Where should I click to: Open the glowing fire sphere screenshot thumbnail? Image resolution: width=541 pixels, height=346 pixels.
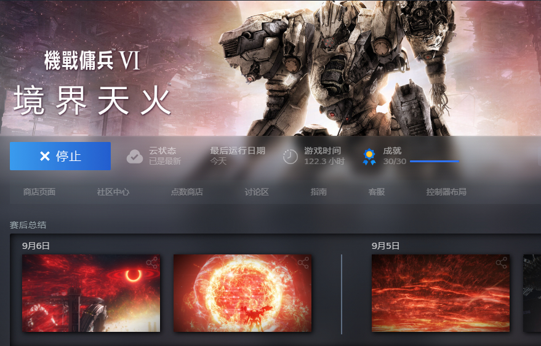pos(242,293)
